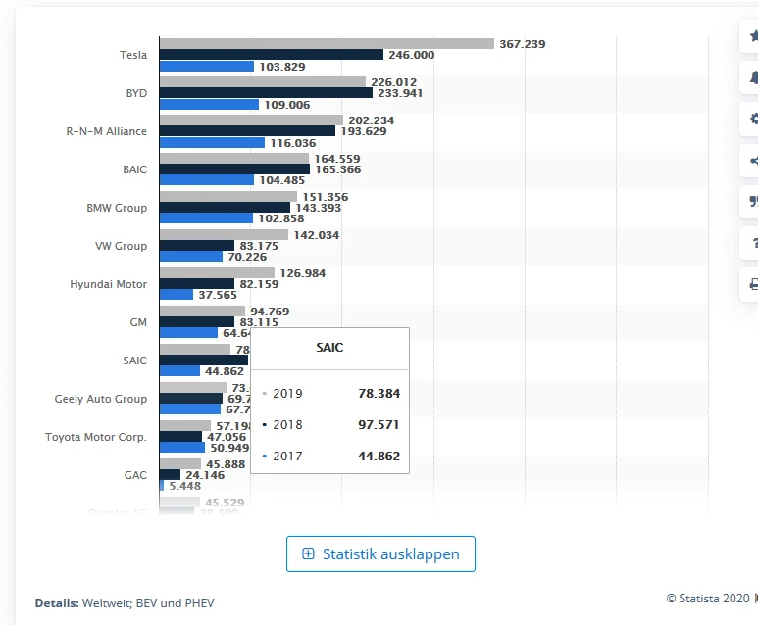
Task: Click plus icon in Statistik ausklappen
Action: coord(308,553)
